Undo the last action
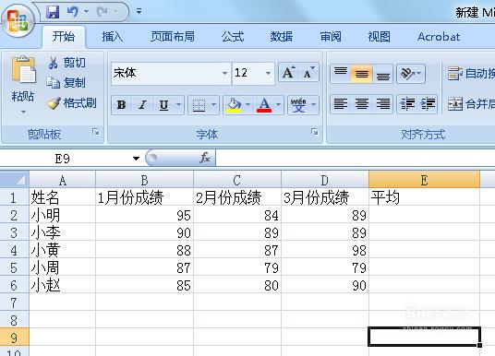 coord(72,12)
